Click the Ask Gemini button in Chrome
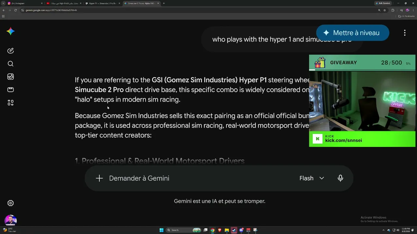 (x=382, y=3)
